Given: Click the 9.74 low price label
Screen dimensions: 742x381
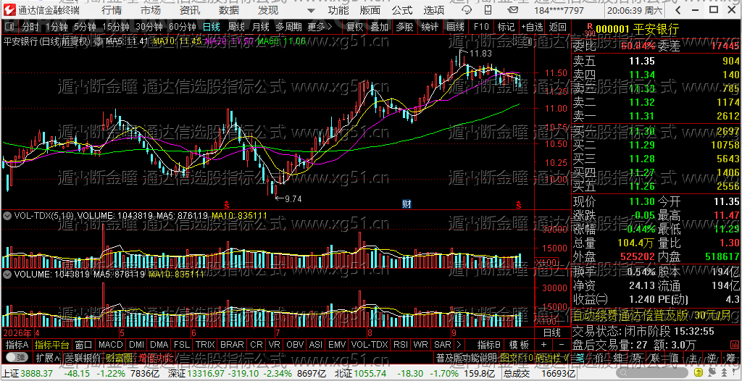Looking at the screenshot, I should pos(293,198).
